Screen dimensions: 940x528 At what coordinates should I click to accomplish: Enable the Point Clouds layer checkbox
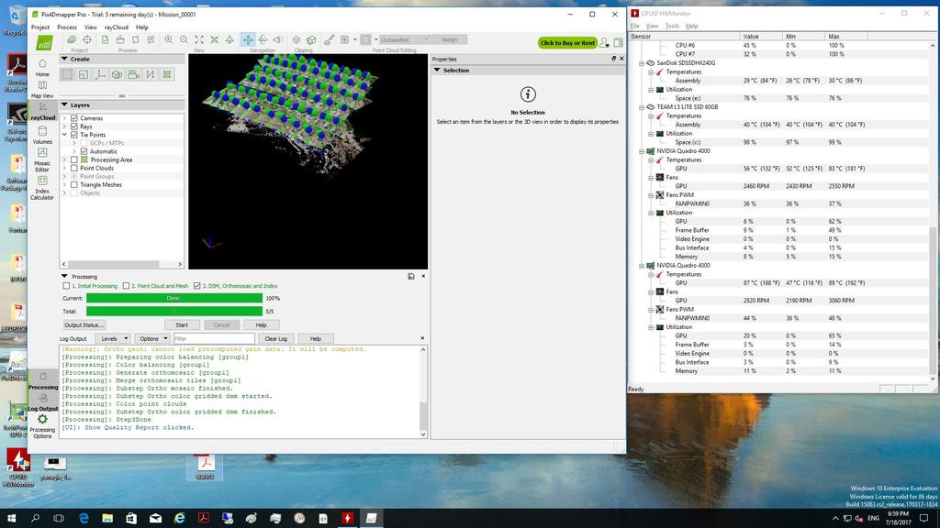pos(74,169)
